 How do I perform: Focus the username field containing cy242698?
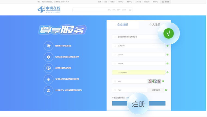[x=139, y=46]
